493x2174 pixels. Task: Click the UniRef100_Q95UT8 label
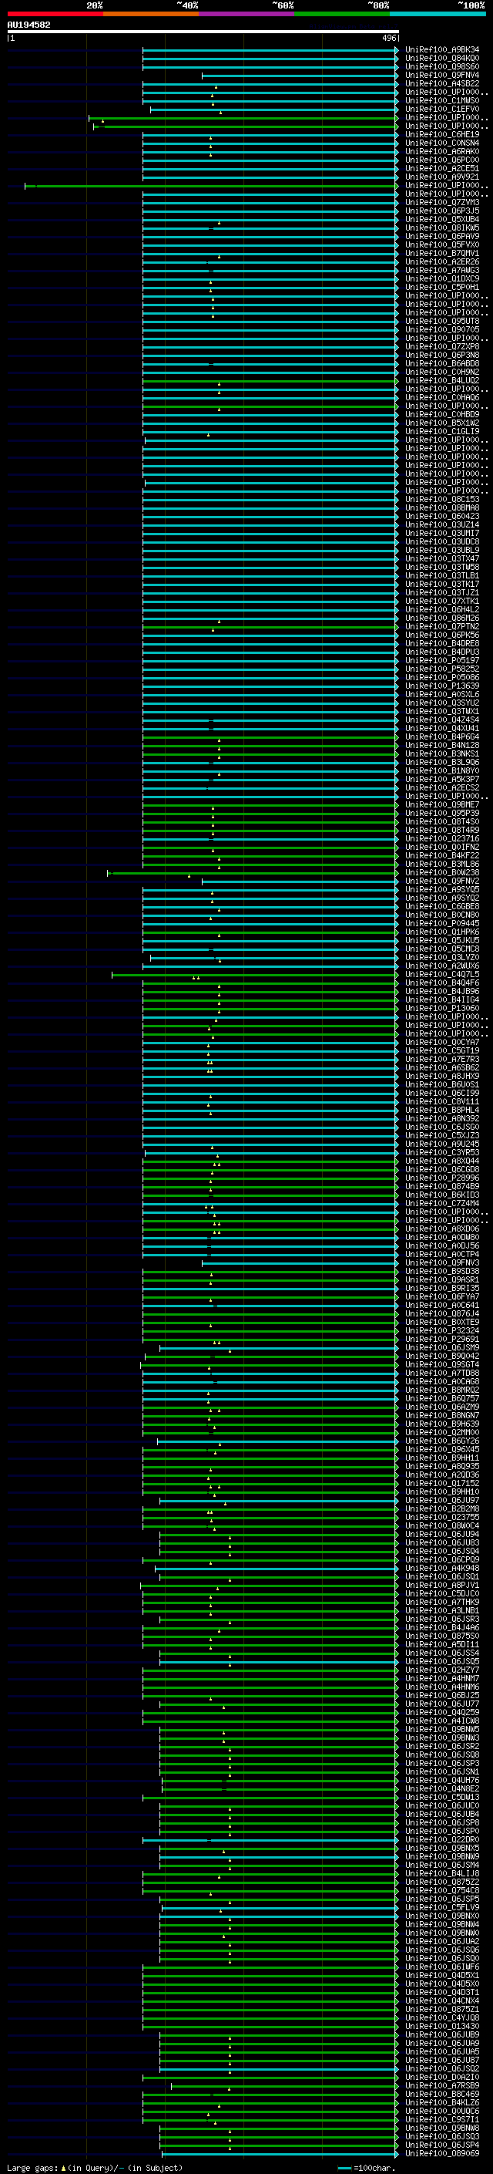tap(442, 322)
